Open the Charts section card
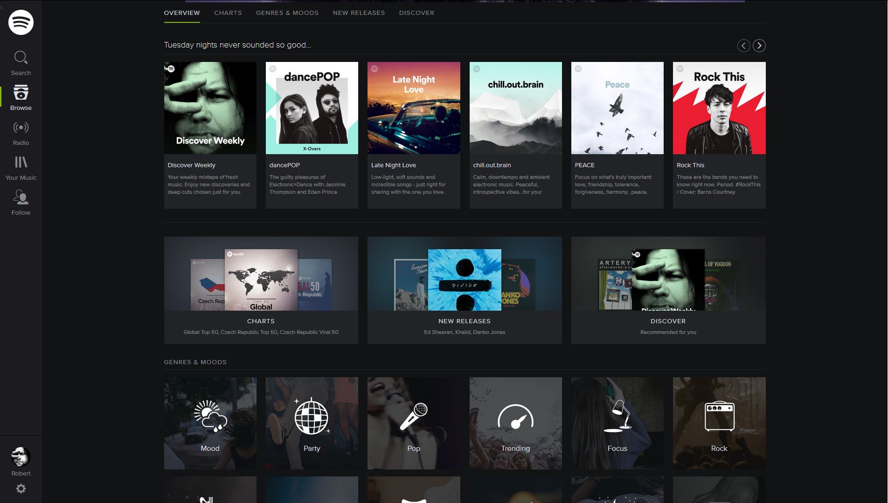 pos(261,290)
